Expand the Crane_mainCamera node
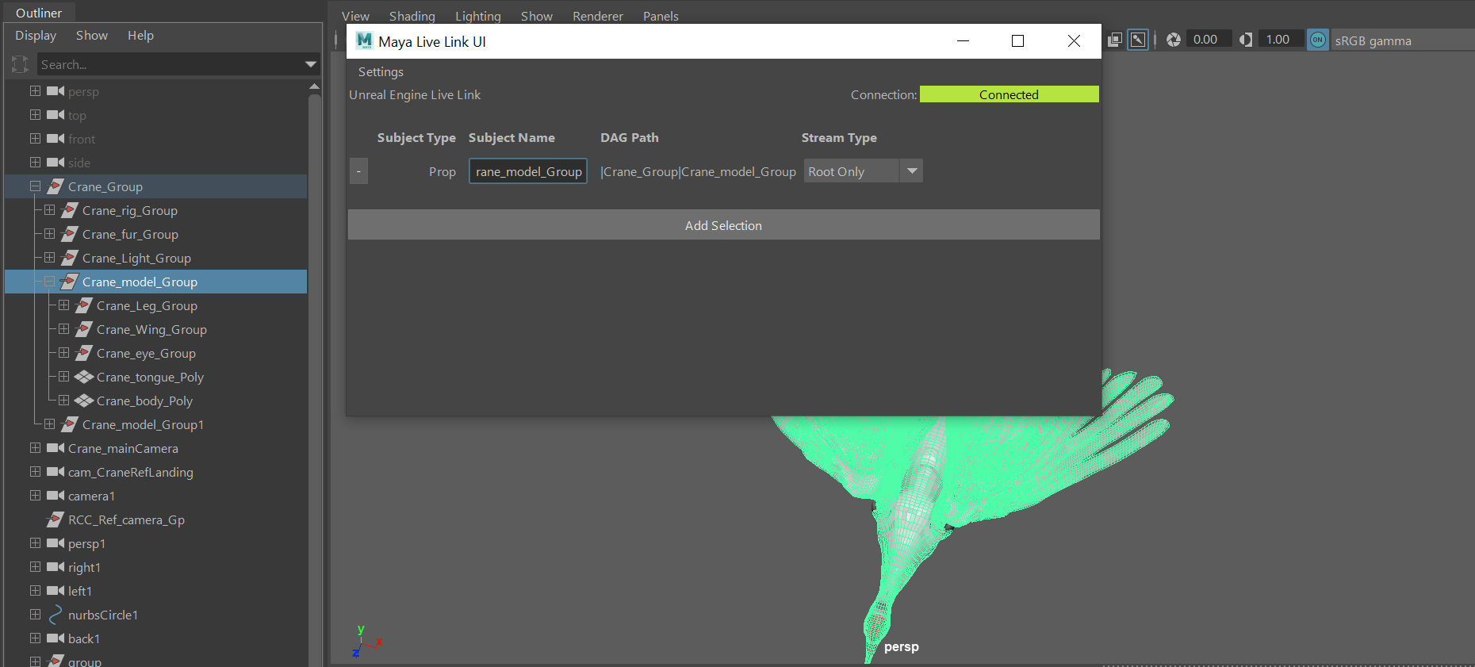 click(x=35, y=448)
